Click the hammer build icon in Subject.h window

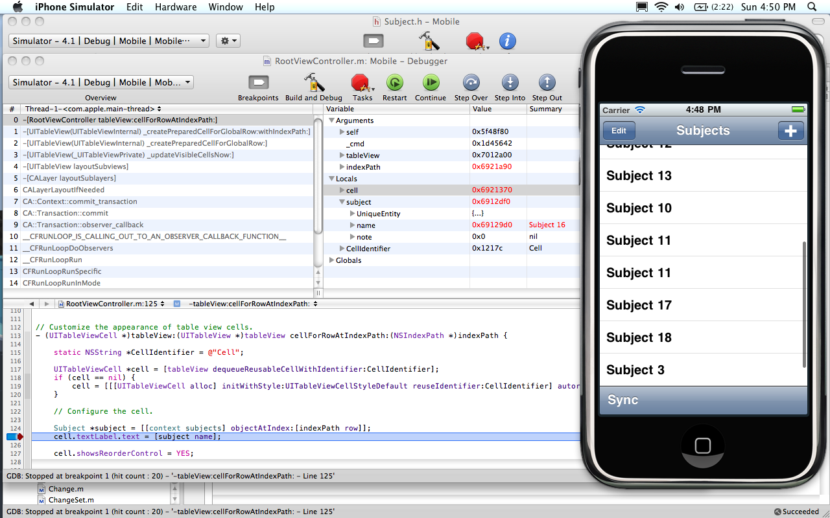[x=429, y=41]
